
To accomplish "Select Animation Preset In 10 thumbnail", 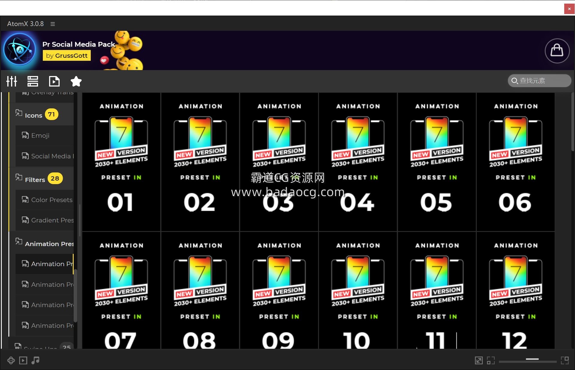I will tap(358, 290).
